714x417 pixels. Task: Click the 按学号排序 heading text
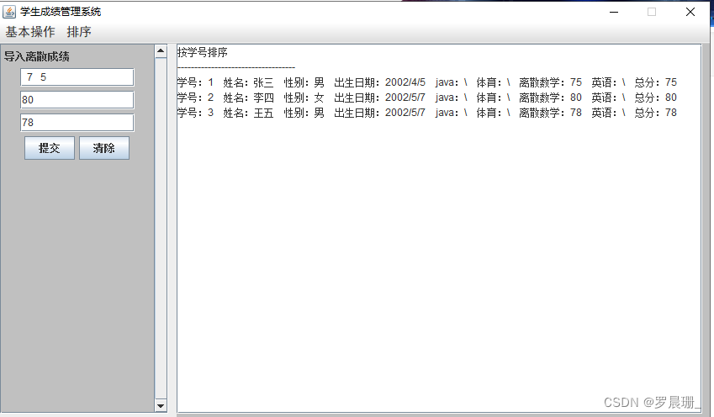[x=202, y=52]
